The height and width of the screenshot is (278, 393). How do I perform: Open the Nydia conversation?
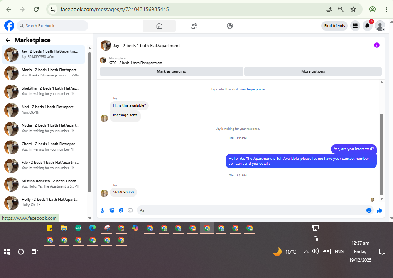point(43,129)
